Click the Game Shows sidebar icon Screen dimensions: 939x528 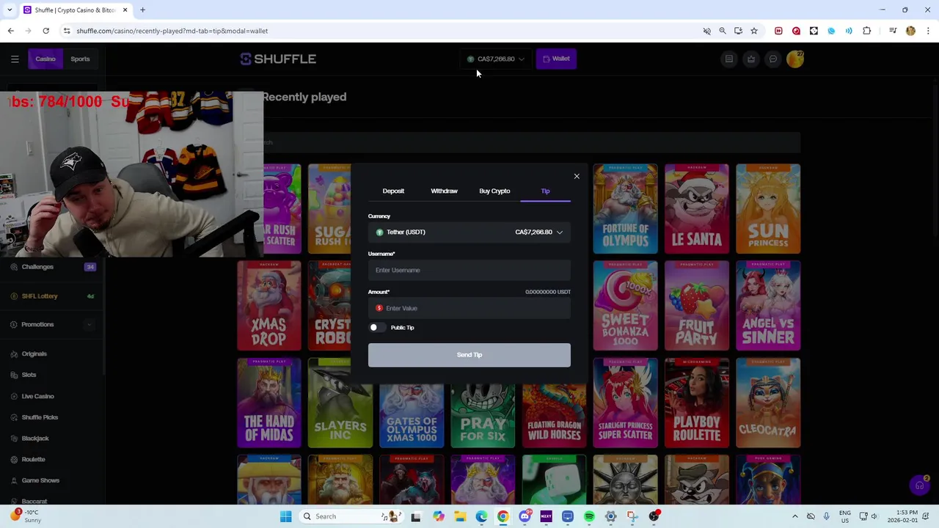pyautogui.click(x=14, y=480)
